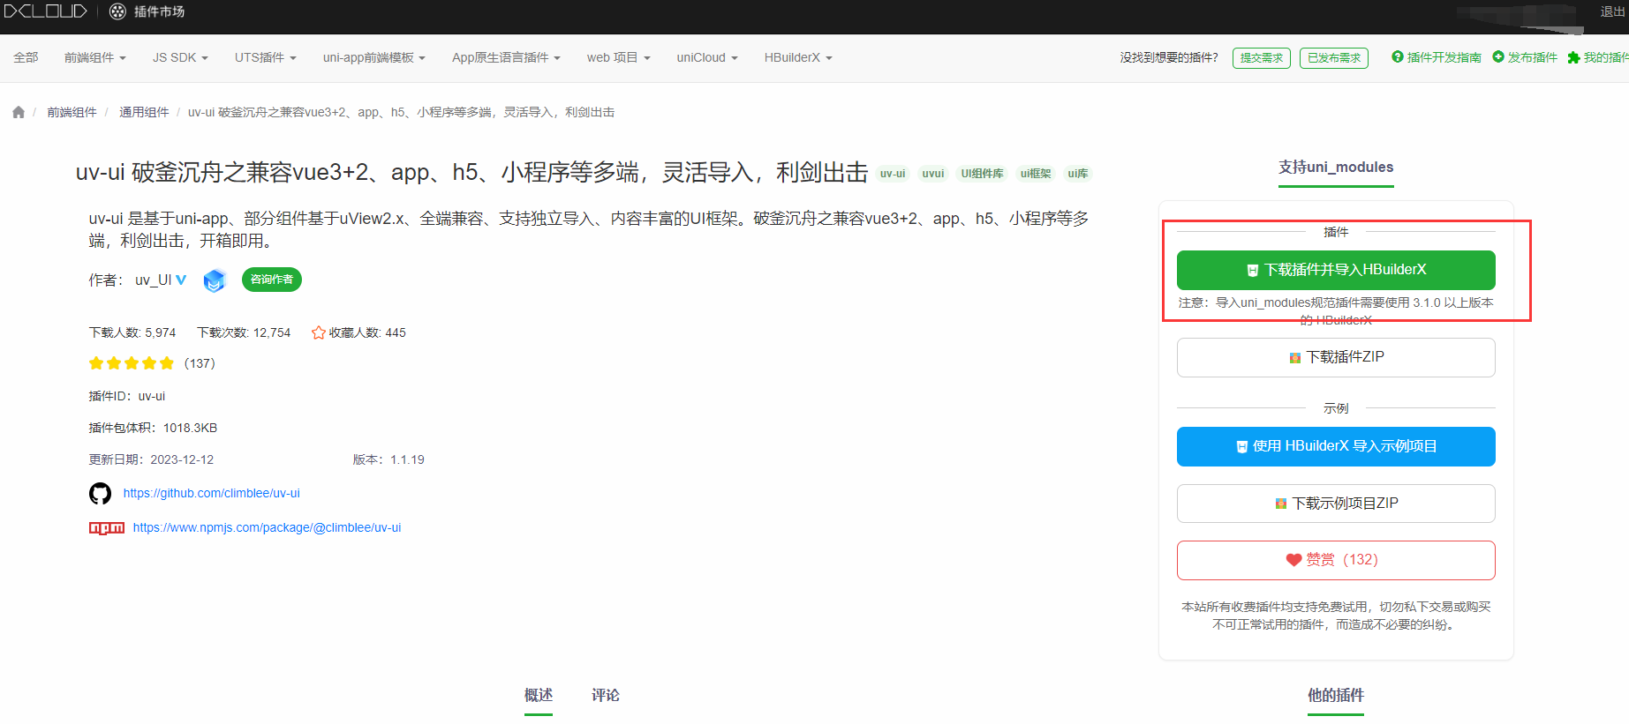The width and height of the screenshot is (1629, 724).
Task: Open web 项目 dropdown
Action: (x=619, y=57)
